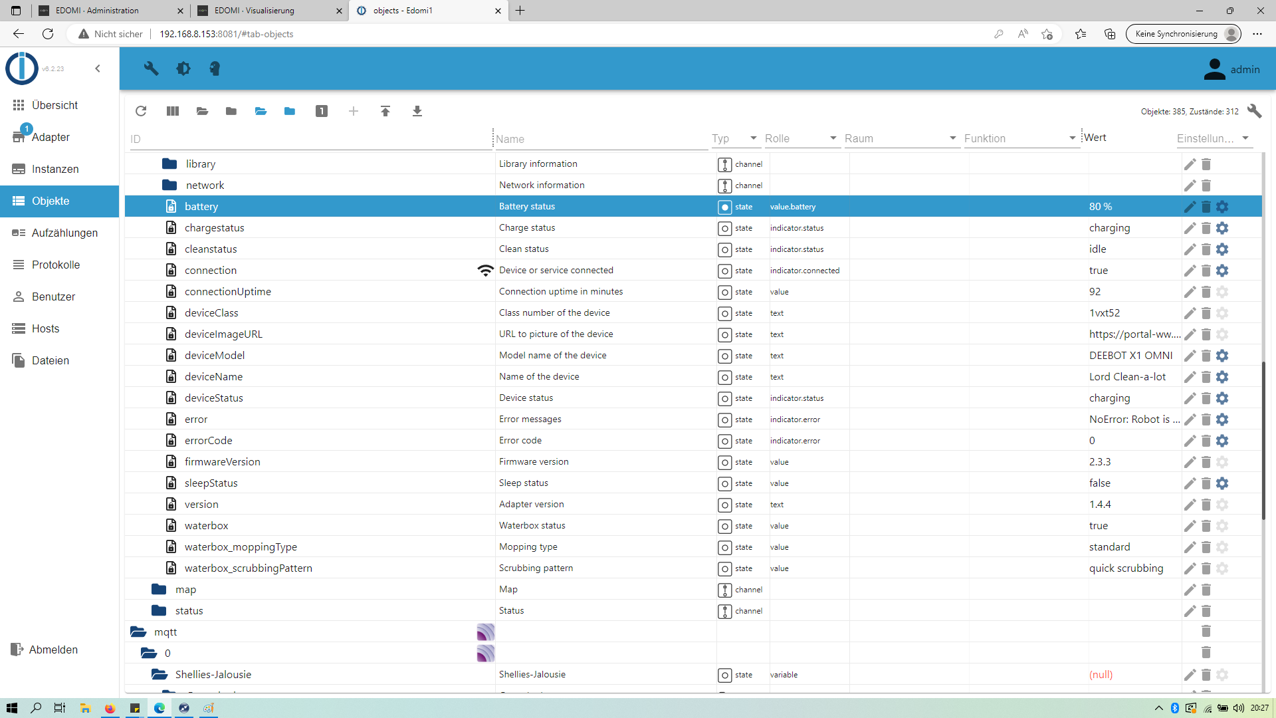Image resolution: width=1276 pixels, height=718 pixels.
Task: Open the Instanzen menu in the sidebar
Action: [55, 169]
